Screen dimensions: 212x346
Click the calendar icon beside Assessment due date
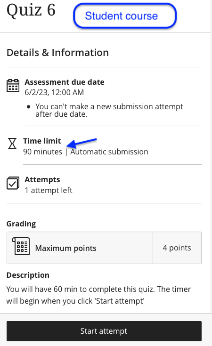pyautogui.click(x=13, y=85)
